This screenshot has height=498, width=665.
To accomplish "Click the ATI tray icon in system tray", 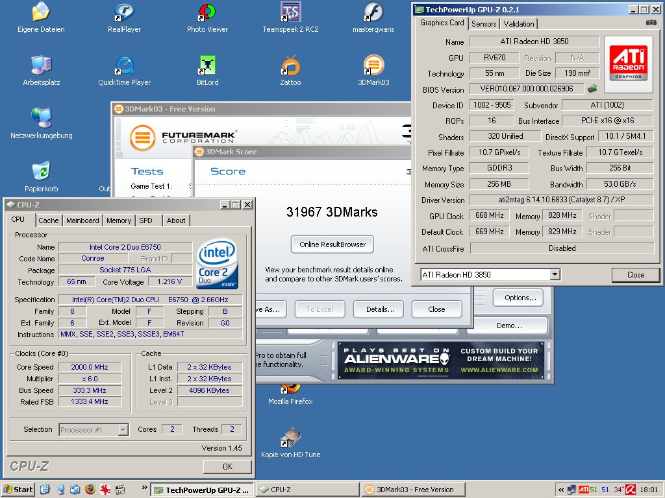I will point(584,490).
